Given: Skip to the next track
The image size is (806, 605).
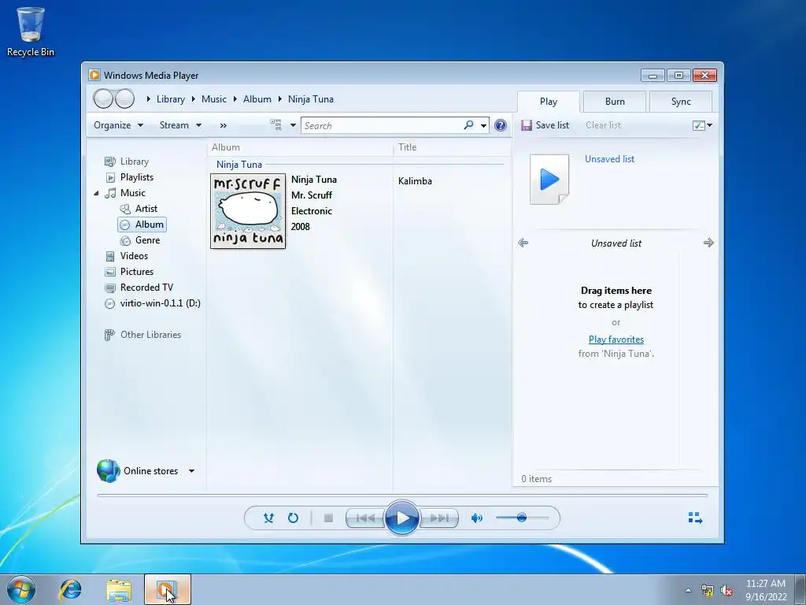Looking at the screenshot, I should click(x=438, y=518).
